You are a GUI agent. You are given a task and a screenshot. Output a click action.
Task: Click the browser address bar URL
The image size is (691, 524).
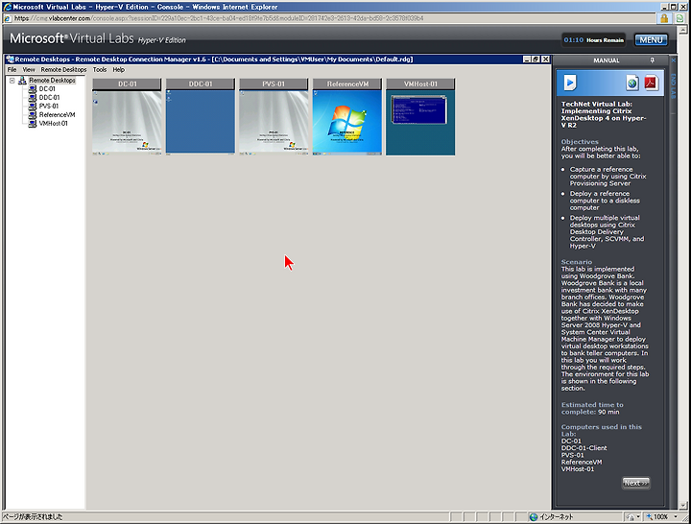point(219,18)
